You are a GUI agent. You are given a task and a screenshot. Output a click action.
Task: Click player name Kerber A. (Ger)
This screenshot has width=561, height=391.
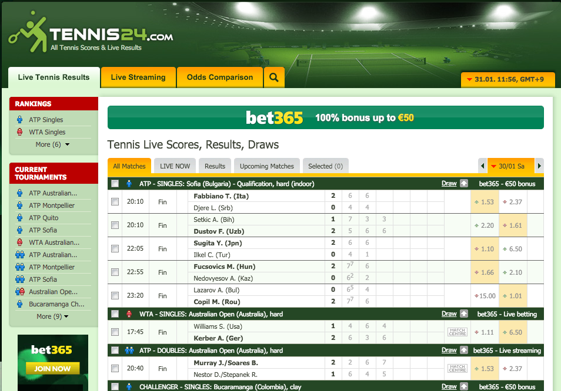pos(218,338)
